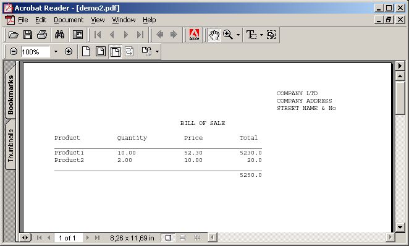
Task: Expand the Zoom tool options arrow
Action: pos(238,35)
